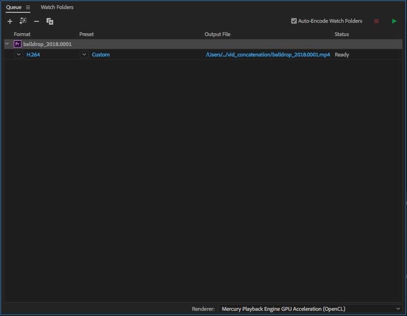Screen dimensions: 407x316
Task: Click the Add Source plus icon
Action: click(10, 21)
